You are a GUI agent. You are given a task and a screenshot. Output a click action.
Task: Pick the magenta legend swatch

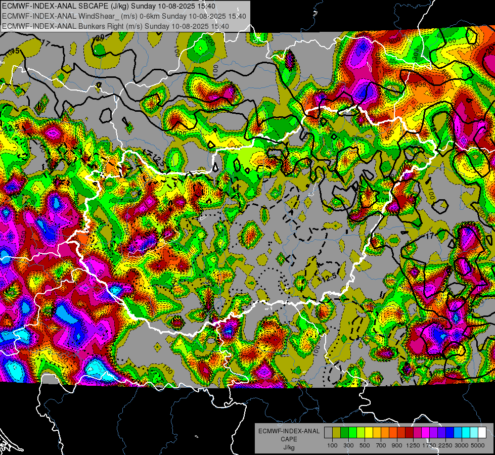[426, 432]
